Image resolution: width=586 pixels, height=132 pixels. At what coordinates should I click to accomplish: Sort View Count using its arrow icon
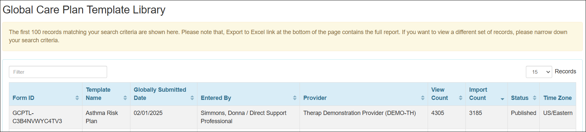(x=461, y=98)
